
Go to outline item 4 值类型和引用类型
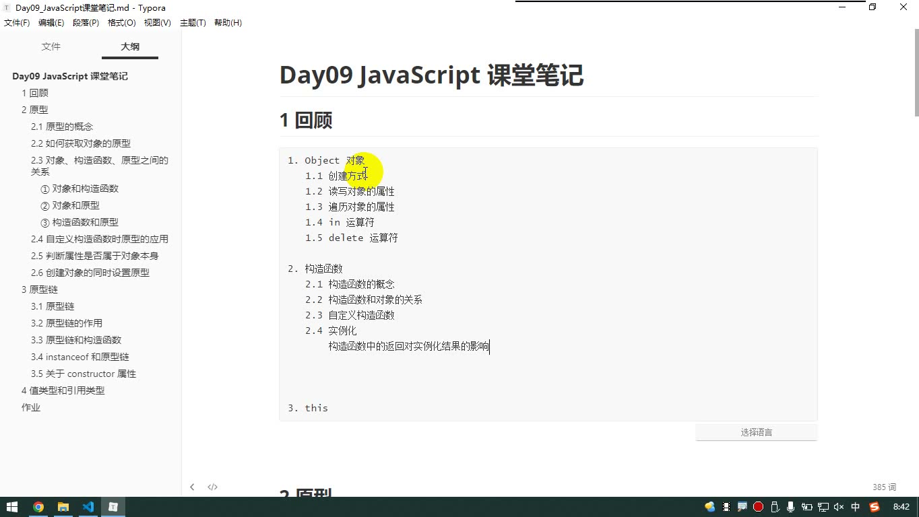click(x=63, y=390)
